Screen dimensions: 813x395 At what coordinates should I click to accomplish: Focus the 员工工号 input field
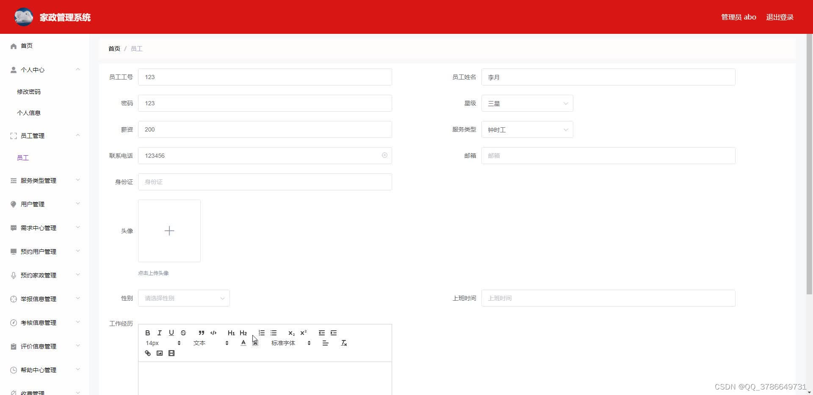[x=265, y=77]
